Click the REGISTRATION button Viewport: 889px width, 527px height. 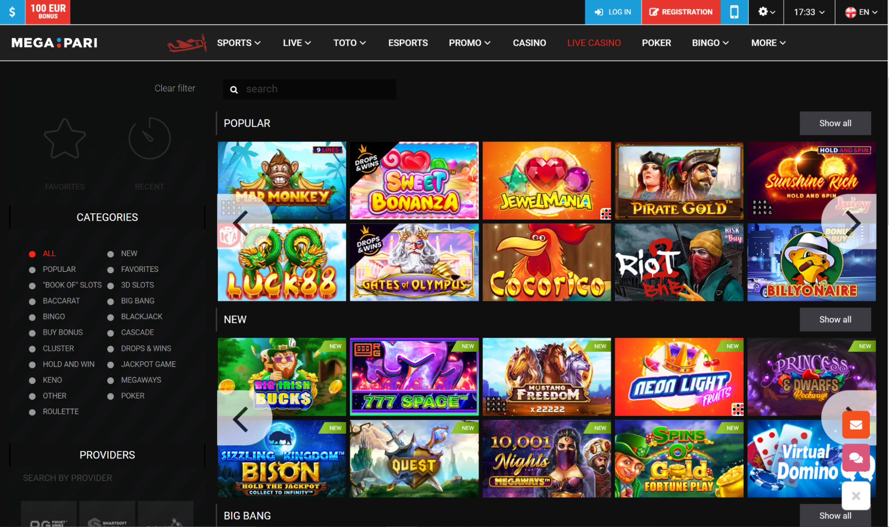[681, 12]
